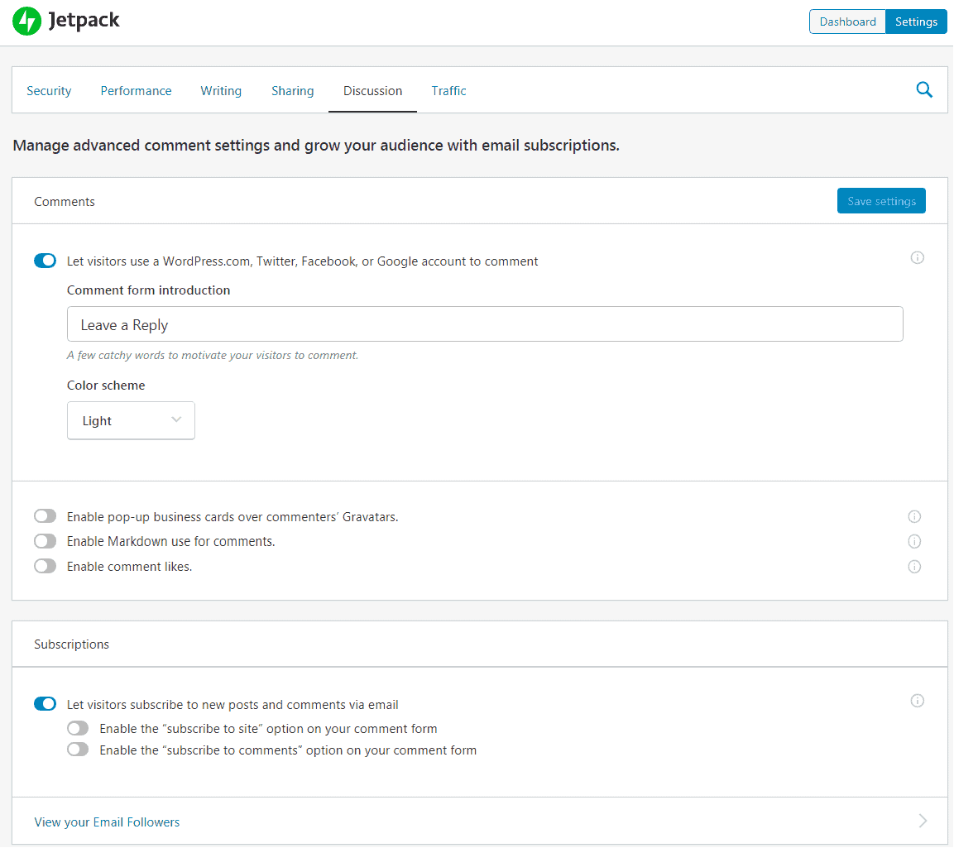
Task: Turn on comment likes toggle
Action: click(45, 567)
